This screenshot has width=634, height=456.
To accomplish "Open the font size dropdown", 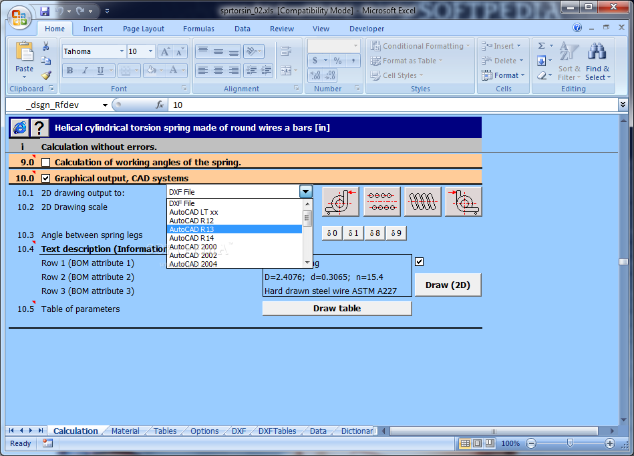I will point(150,51).
